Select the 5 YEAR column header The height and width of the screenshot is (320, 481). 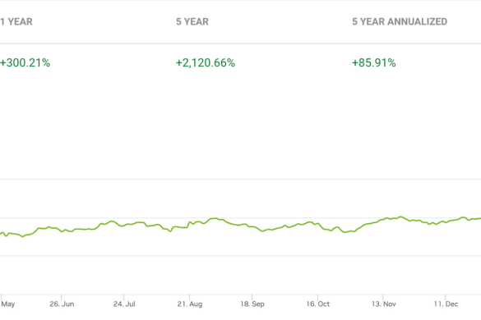tap(192, 21)
